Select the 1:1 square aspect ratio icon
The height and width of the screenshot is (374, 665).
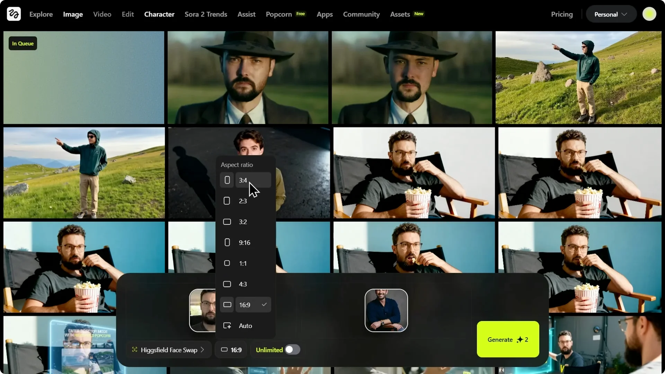[x=227, y=263]
